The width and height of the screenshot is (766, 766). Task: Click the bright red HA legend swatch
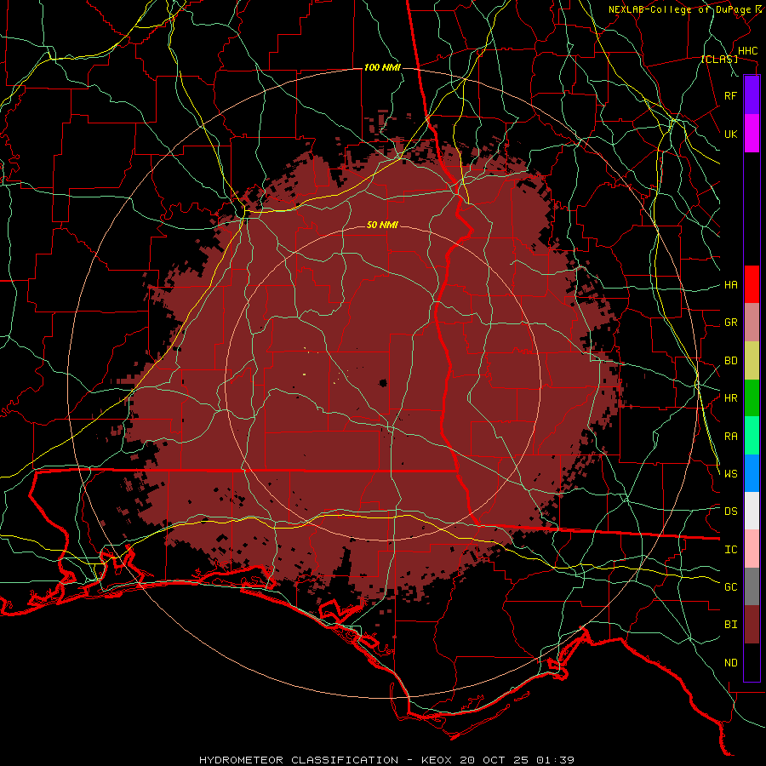pos(752,284)
